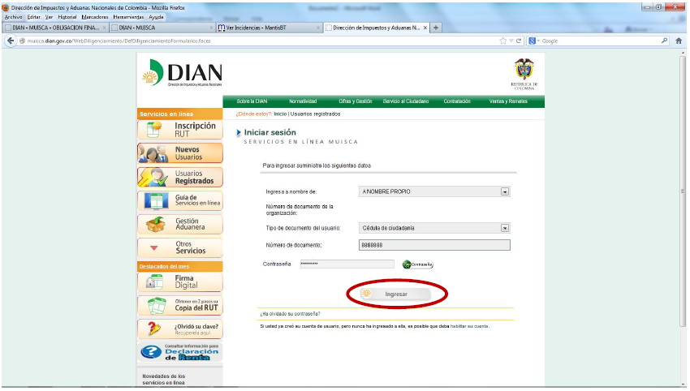Click the browser back arrow button
Viewport: 690px width, 391px height.
pos(11,41)
